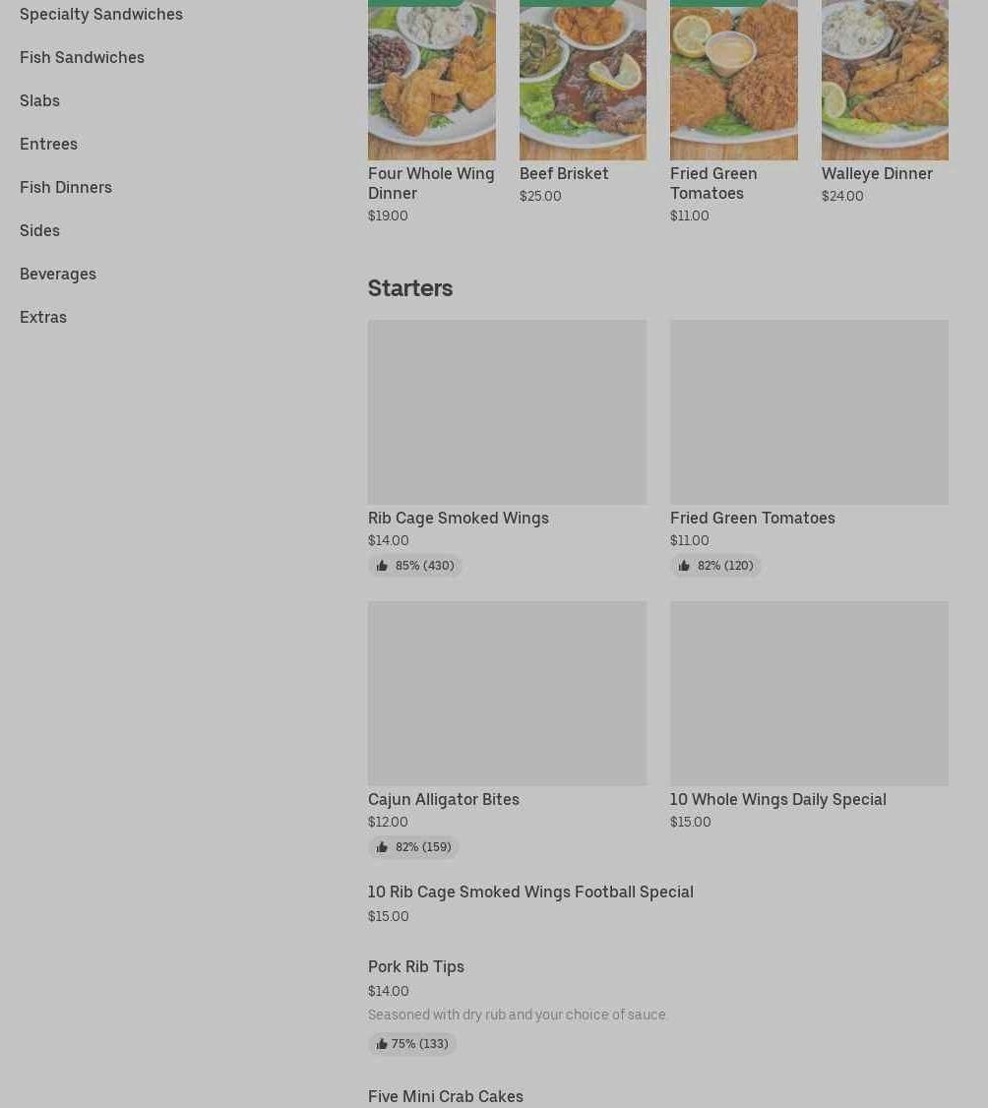Jump to Slabs menu section
The image size is (988, 1108).
click(39, 100)
